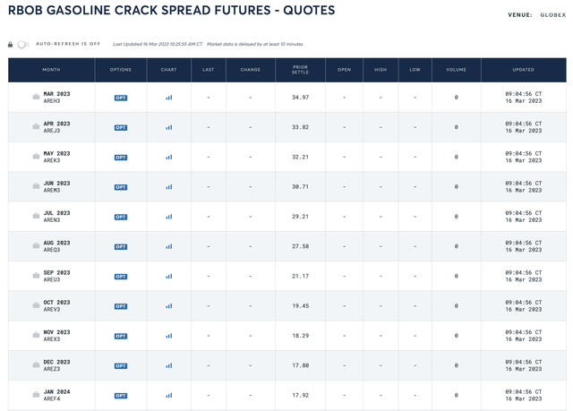The height and width of the screenshot is (411, 573).
Task: Click the GLOBEX venue label
Action: (x=551, y=15)
